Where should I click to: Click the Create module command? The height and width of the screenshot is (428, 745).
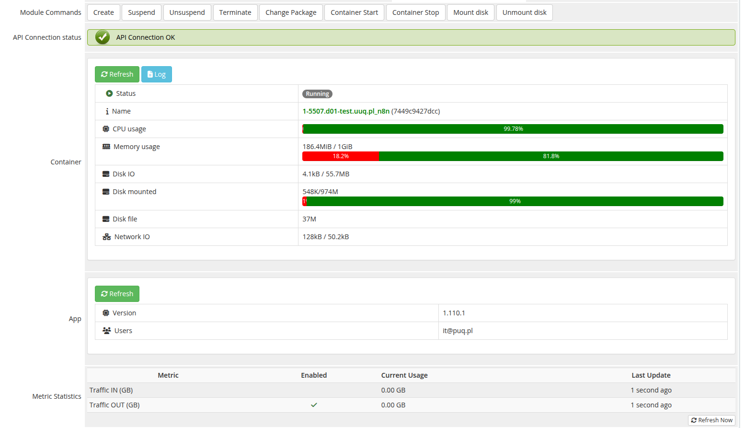(x=103, y=12)
